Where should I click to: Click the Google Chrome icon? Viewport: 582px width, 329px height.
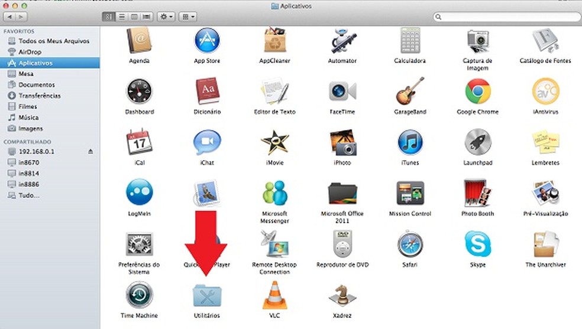[478, 91]
